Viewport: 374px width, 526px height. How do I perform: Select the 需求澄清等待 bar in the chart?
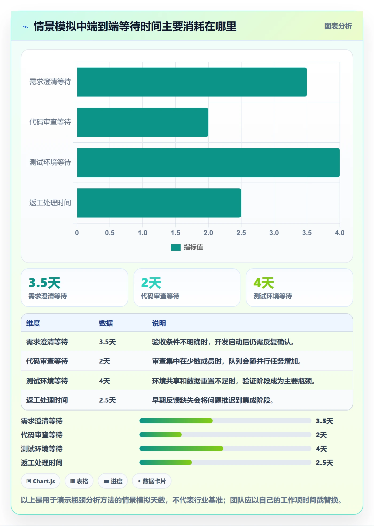(192, 82)
